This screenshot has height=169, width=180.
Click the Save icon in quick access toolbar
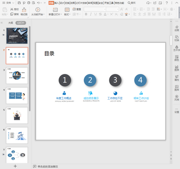[19, 3]
